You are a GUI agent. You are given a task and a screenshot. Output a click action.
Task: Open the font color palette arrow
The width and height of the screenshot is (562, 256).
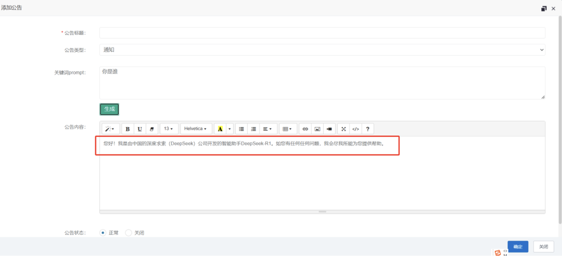click(x=229, y=129)
